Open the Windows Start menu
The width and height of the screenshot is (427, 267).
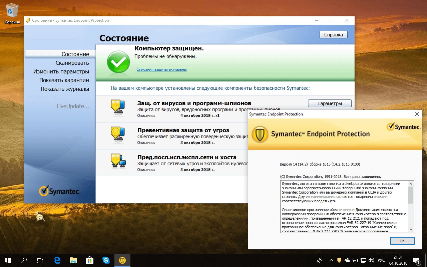pyautogui.click(x=8, y=260)
